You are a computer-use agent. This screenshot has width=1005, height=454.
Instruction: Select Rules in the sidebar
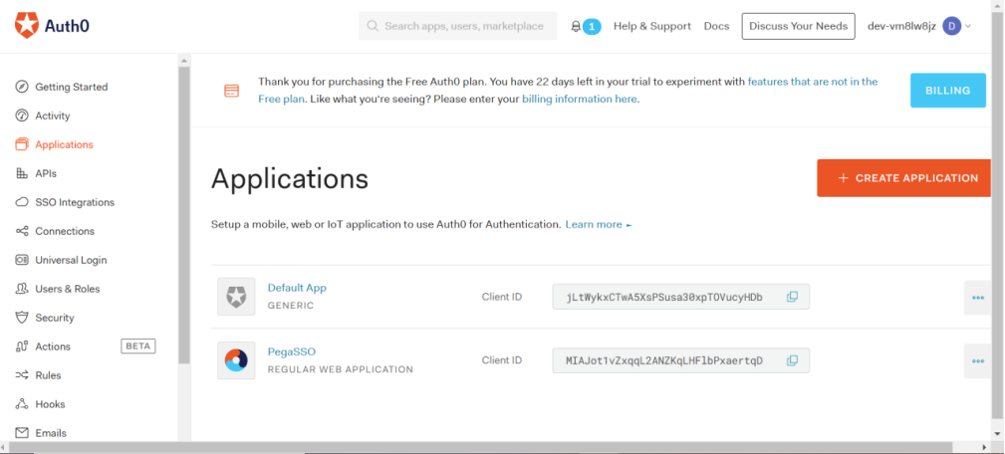click(48, 375)
